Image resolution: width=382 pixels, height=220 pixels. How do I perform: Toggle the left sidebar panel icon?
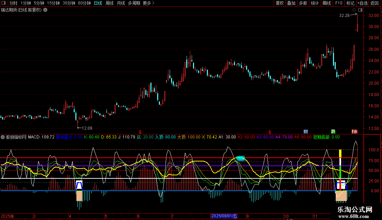tap(4, 3)
